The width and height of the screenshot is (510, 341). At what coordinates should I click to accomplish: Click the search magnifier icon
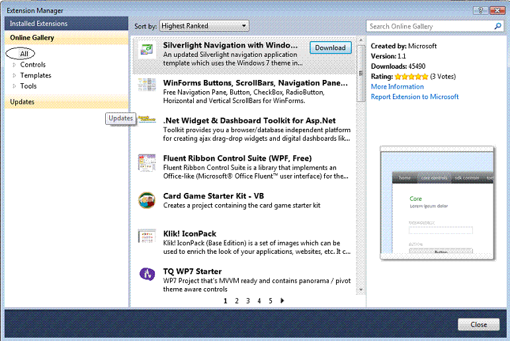[x=497, y=26]
